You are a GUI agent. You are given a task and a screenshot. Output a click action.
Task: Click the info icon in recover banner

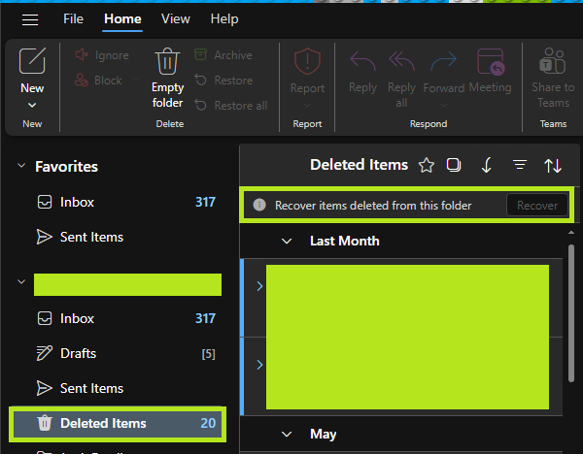(259, 205)
